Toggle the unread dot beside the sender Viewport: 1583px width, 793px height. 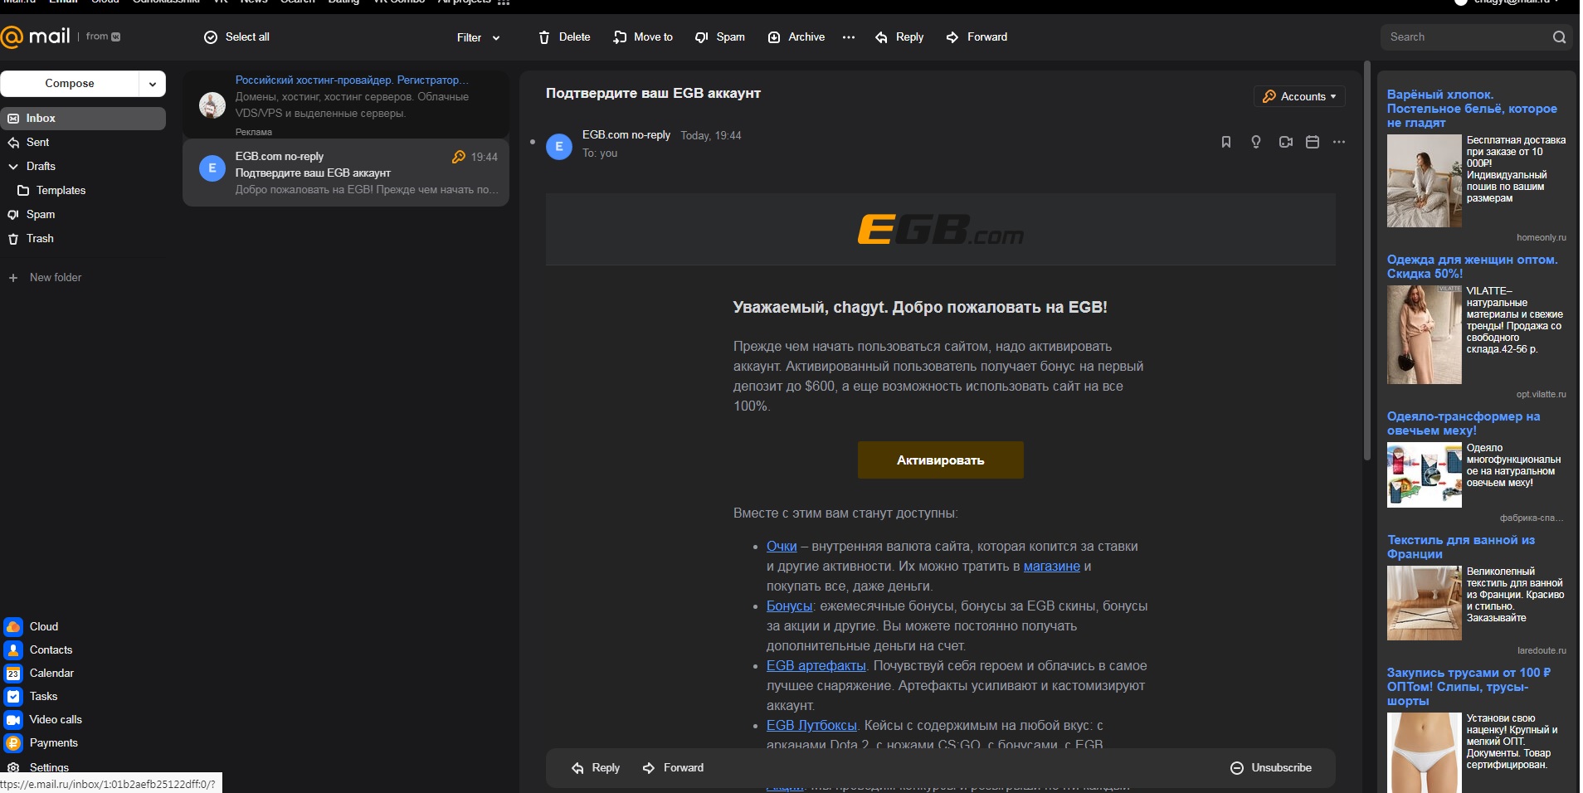coord(533,142)
